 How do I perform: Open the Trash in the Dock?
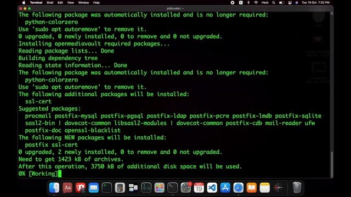tap(297, 188)
